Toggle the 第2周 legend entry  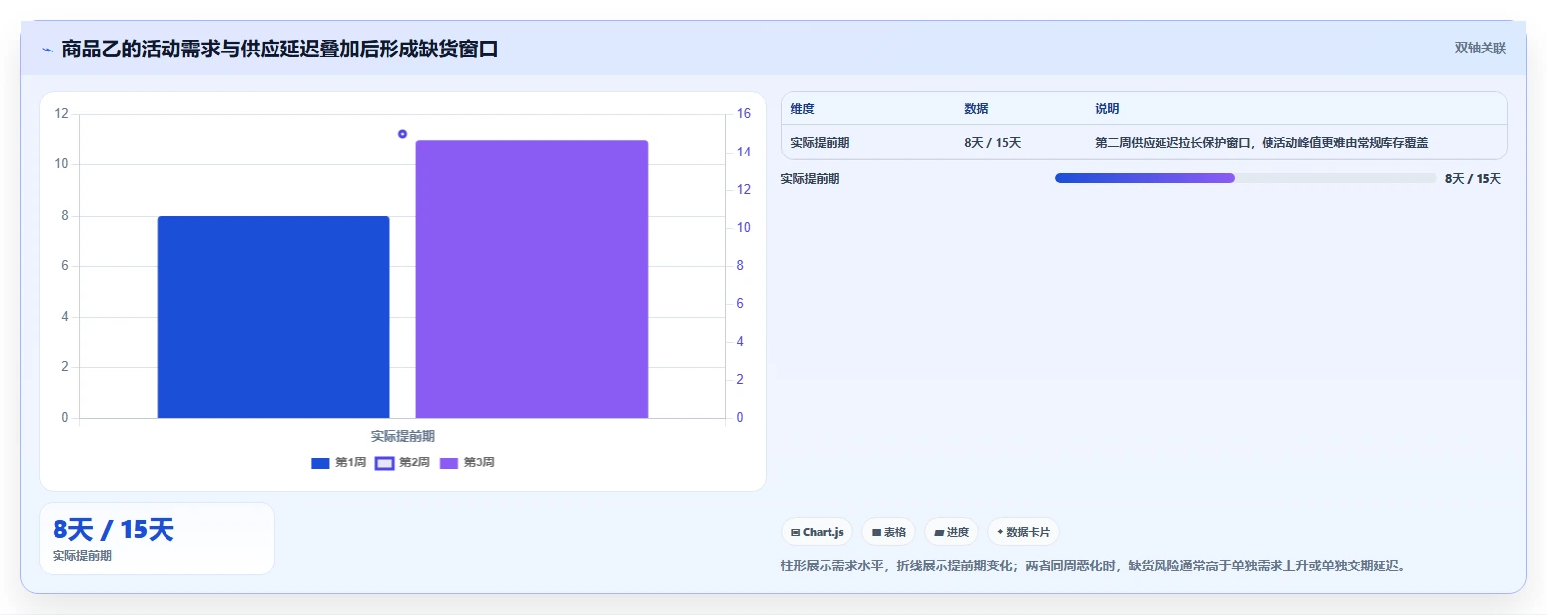[402, 462]
